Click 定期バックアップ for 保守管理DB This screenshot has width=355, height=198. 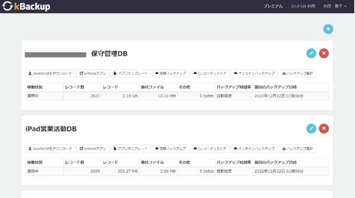tap(170, 73)
